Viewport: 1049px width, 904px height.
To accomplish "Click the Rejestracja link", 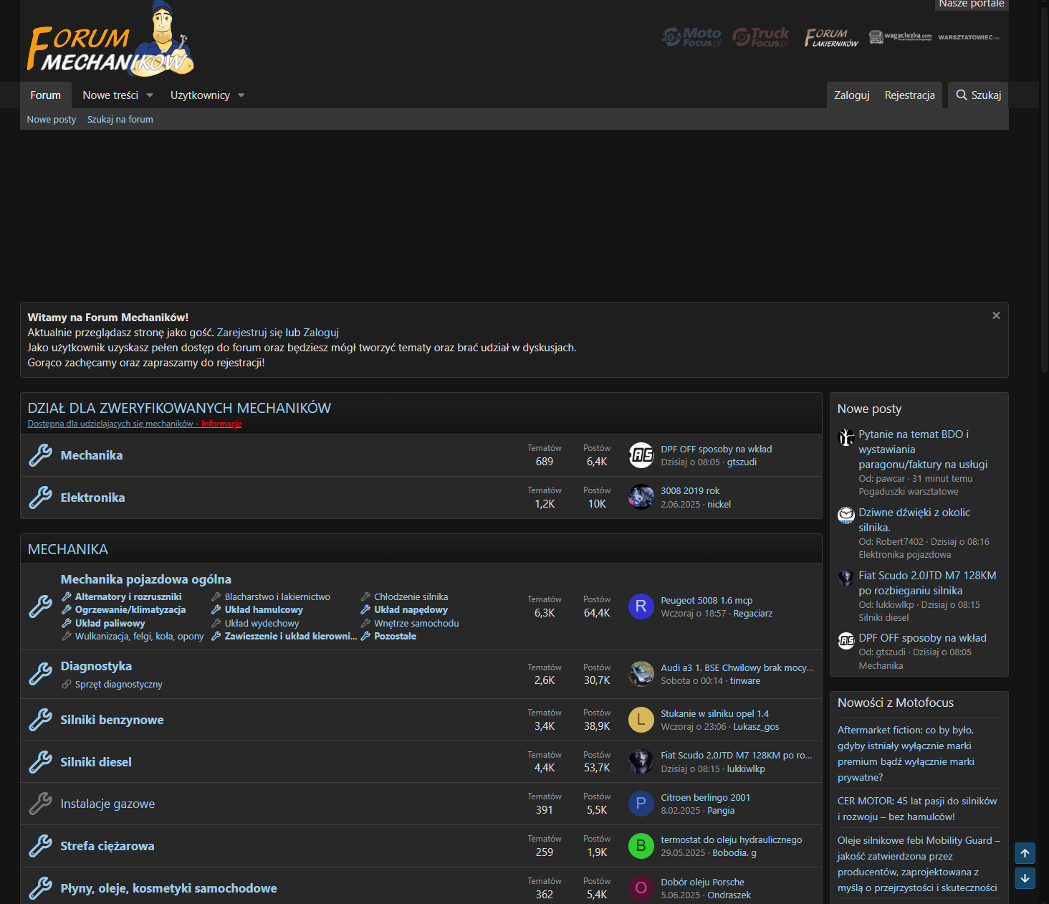I will [x=910, y=95].
